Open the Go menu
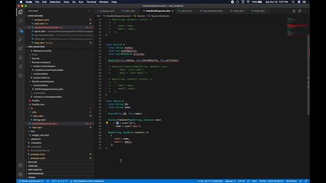This screenshot has width=326, height=183. point(74,2)
